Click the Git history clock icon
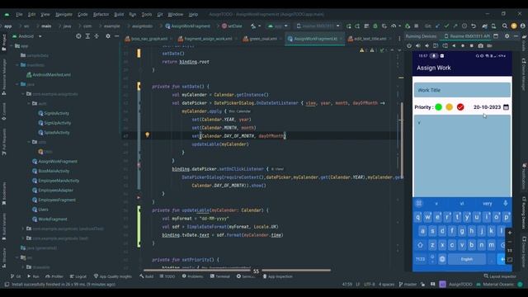The height and width of the screenshot is (297, 528). point(464,26)
